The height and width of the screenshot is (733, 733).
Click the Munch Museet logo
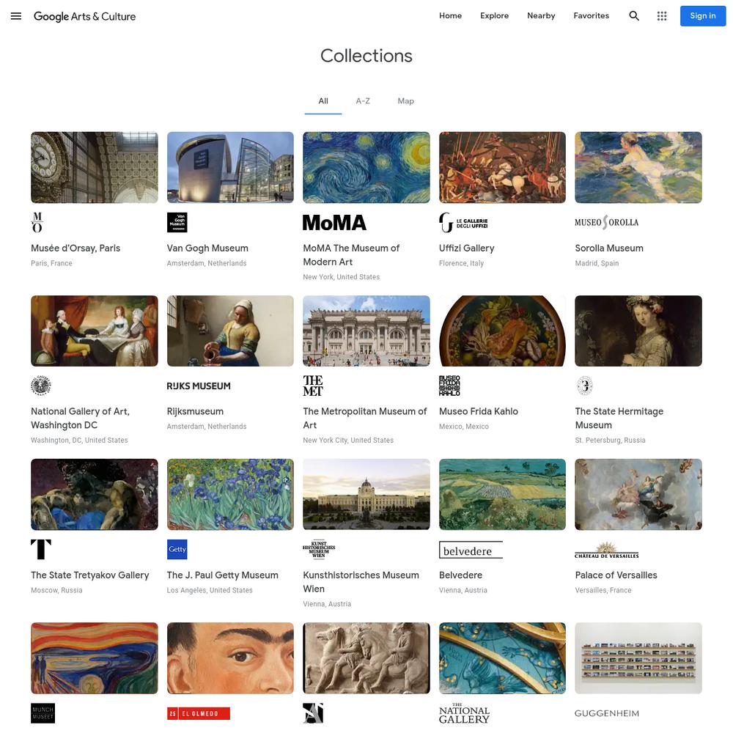43,713
